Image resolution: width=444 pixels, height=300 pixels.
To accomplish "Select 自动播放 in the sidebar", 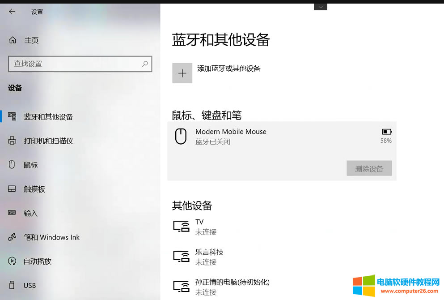I will (38, 261).
